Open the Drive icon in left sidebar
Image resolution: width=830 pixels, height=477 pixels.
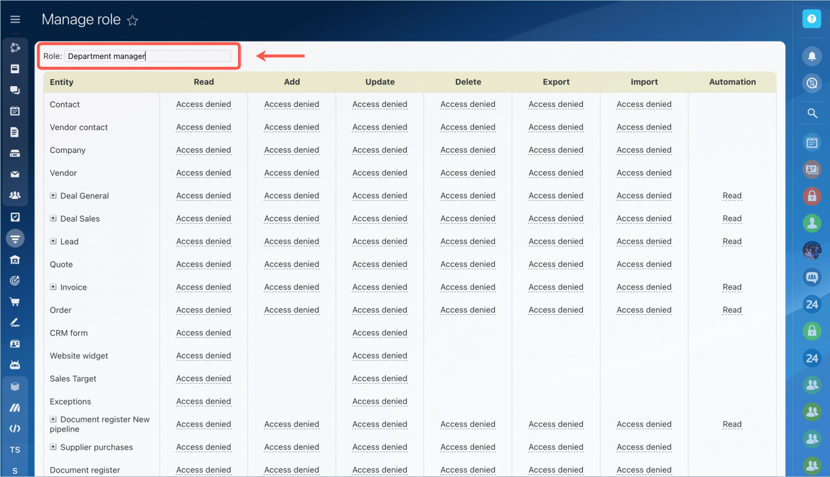point(15,154)
